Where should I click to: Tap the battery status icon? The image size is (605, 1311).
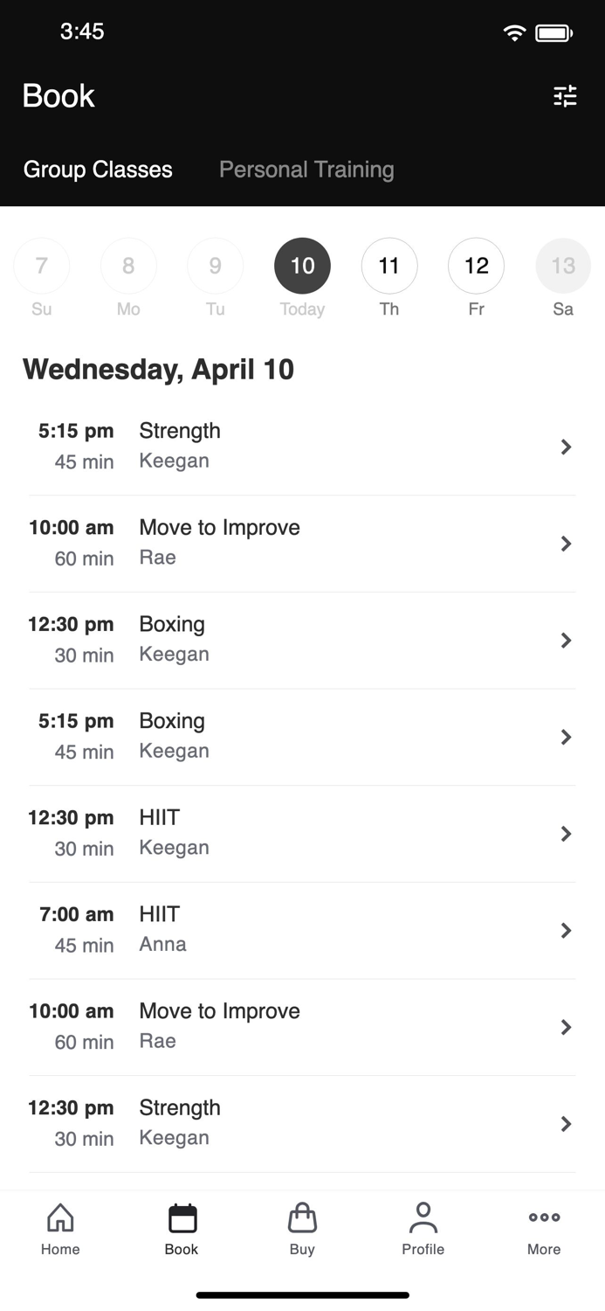[553, 33]
